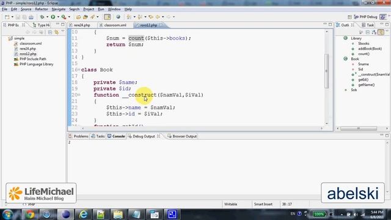The image size is (391, 220).
Task: Select the Console tab
Action: 116,136
